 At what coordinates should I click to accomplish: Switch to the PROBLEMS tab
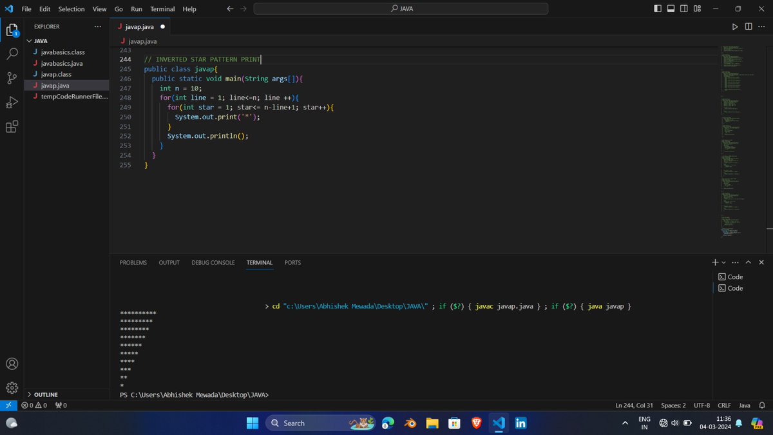tap(133, 262)
